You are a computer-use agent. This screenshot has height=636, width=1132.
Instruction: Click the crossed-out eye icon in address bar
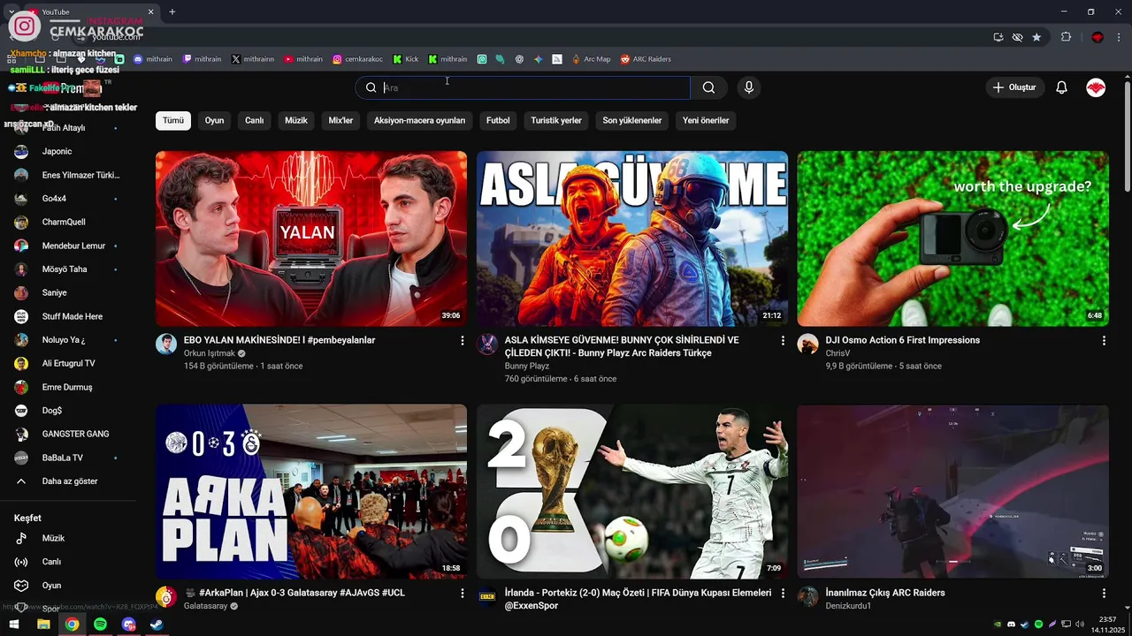coord(1017,37)
